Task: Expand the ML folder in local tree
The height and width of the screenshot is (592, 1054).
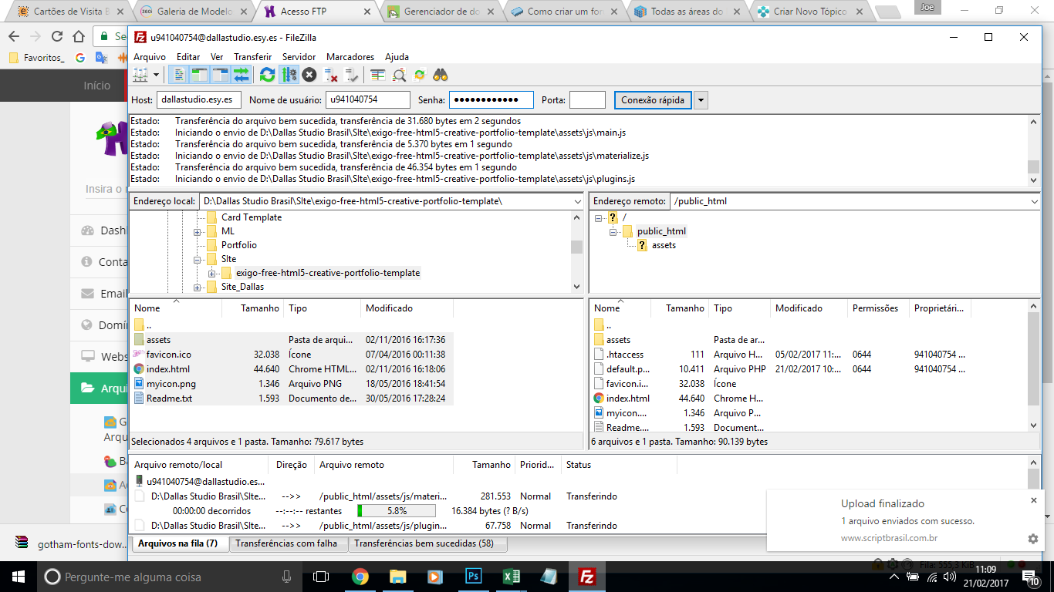Action: click(x=198, y=231)
